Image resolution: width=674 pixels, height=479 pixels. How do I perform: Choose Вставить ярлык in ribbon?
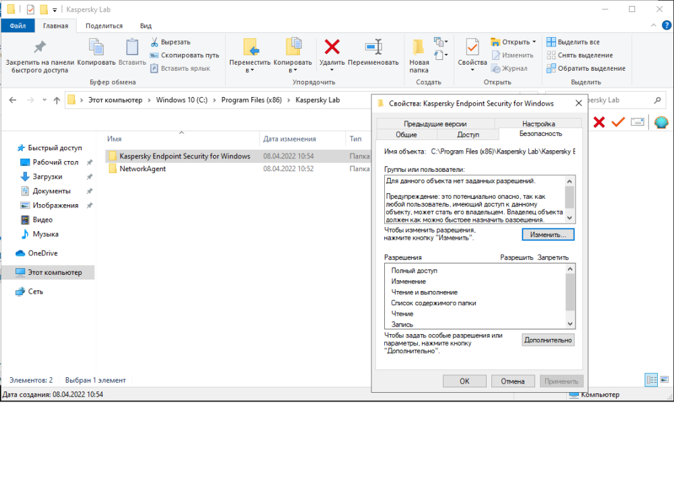180,68
